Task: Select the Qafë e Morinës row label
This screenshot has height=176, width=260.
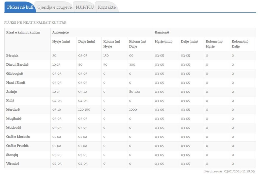Action: point(18,137)
